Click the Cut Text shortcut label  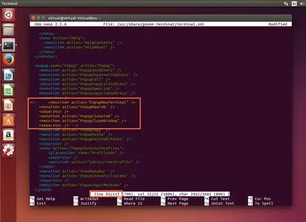pyautogui.click(x=220, y=199)
